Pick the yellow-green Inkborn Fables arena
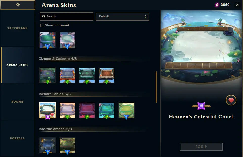 click(x=126, y=110)
